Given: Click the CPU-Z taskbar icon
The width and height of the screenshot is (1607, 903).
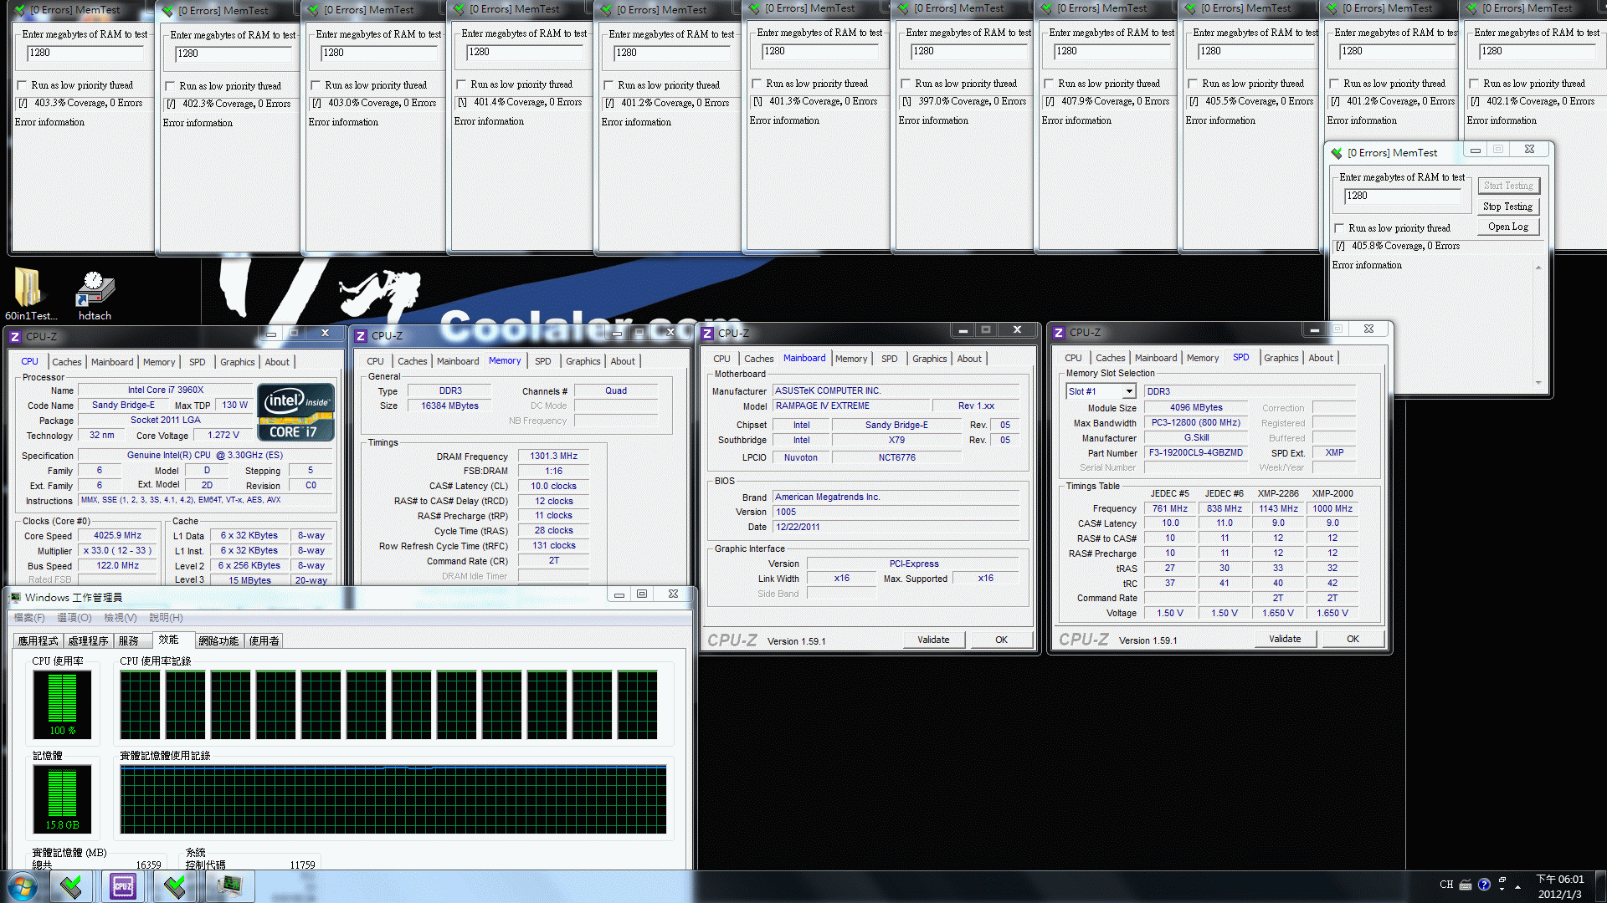Looking at the screenshot, I should pos(122,885).
